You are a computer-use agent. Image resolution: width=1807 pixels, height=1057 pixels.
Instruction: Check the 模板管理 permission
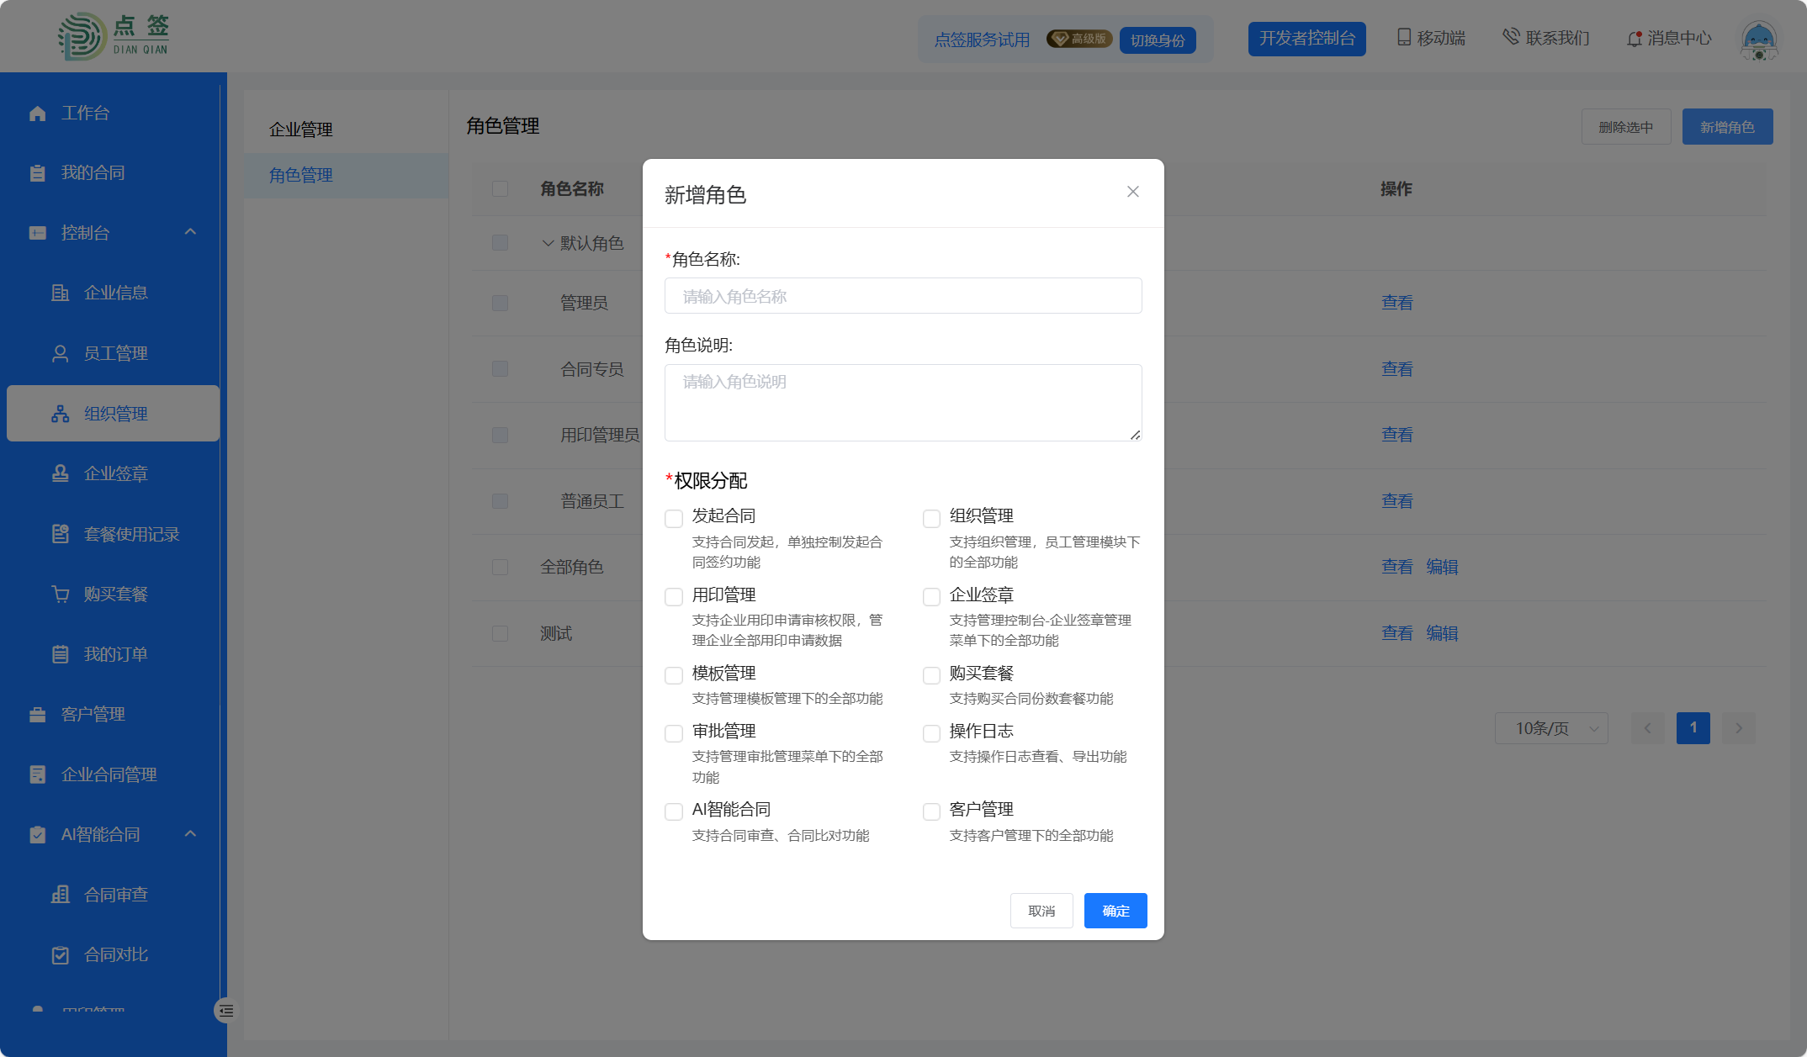[674, 676]
